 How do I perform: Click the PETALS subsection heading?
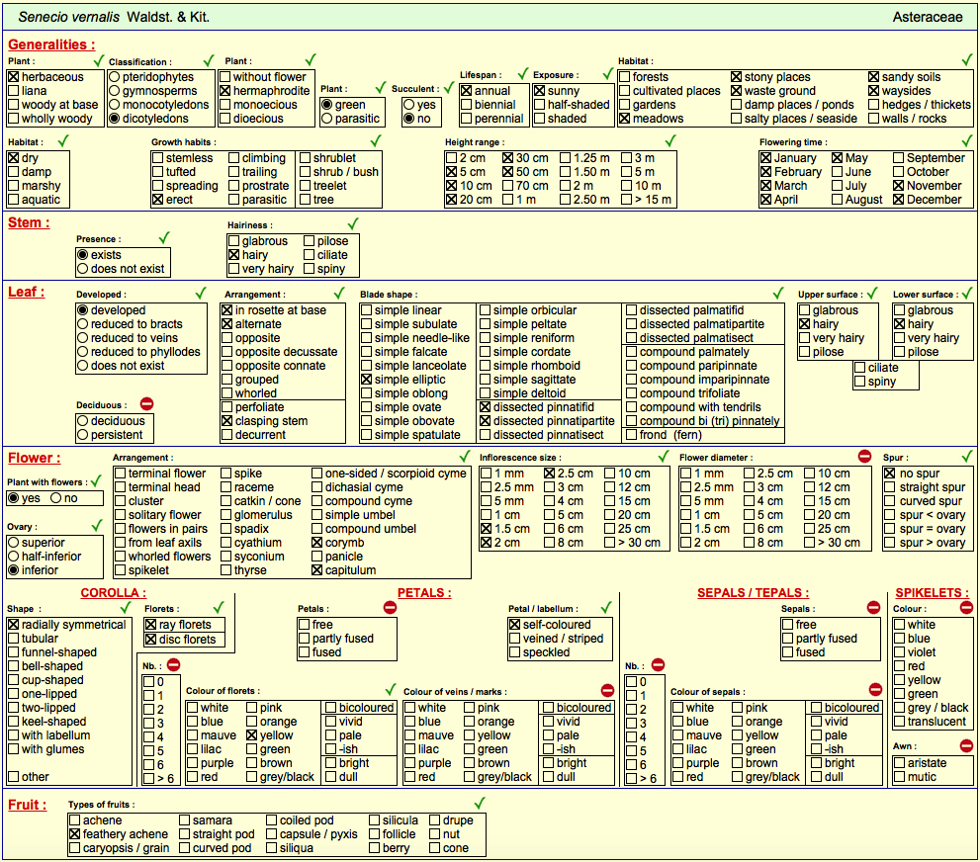point(424,593)
